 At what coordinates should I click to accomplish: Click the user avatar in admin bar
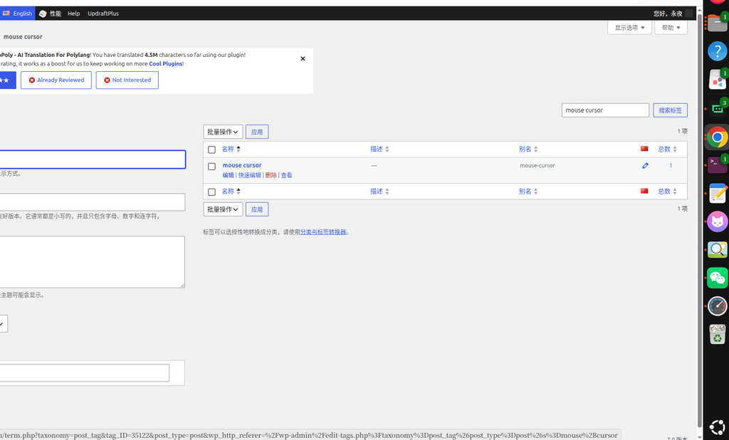(x=688, y=14)
